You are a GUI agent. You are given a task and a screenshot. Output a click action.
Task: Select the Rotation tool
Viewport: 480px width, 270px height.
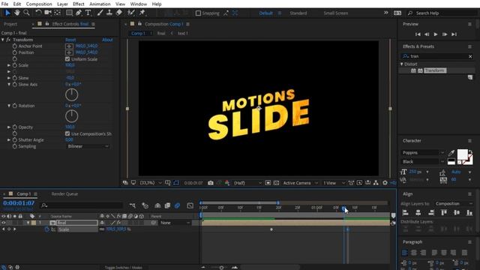coord(38,13)
